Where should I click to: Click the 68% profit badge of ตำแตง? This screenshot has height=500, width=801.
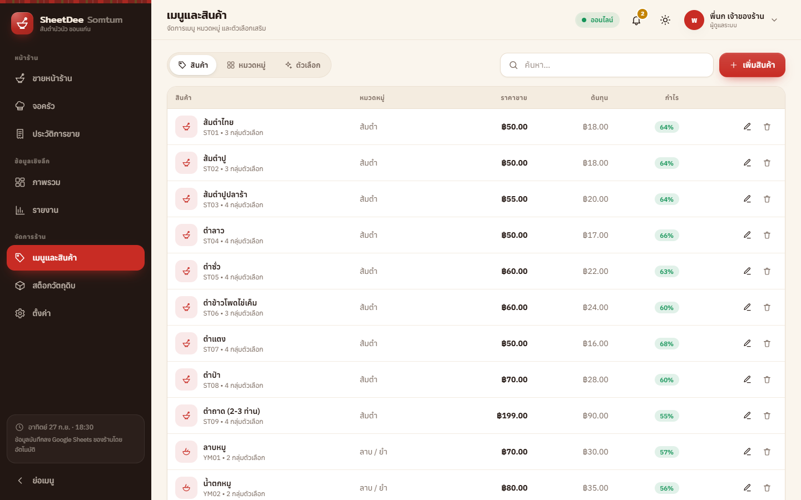[x=666, y=344]
